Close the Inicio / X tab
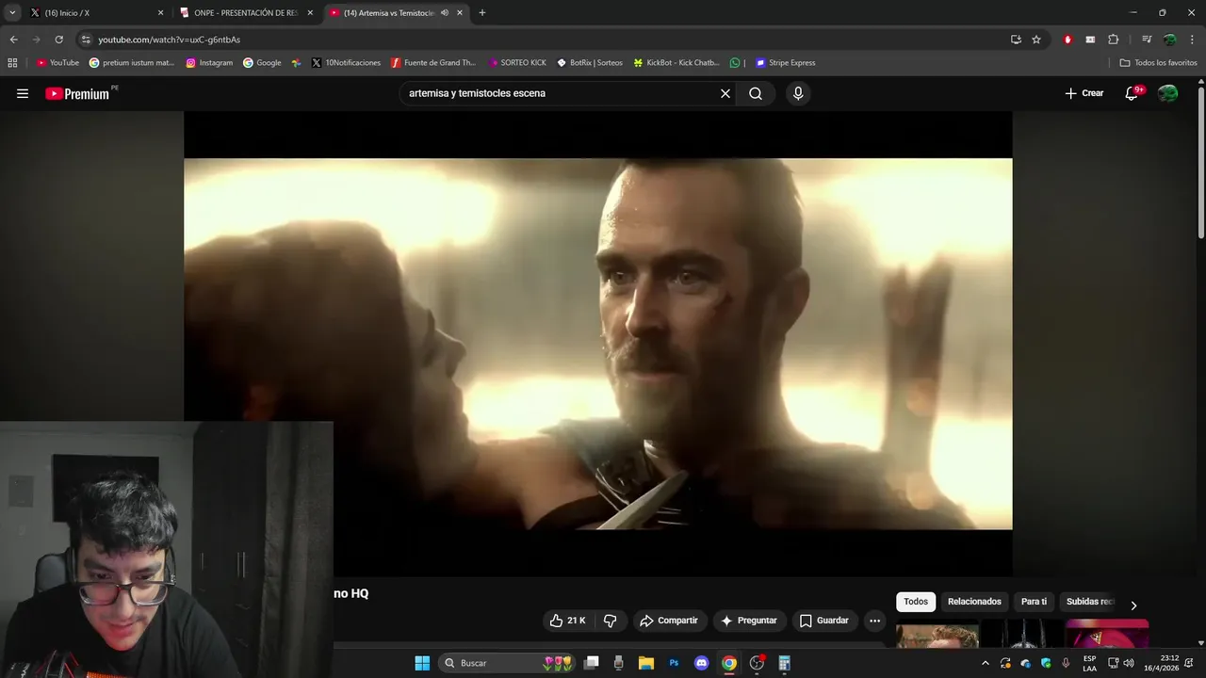Image resolution: width=1206 pixels, height=678 pixels. (x=160, y=13)
